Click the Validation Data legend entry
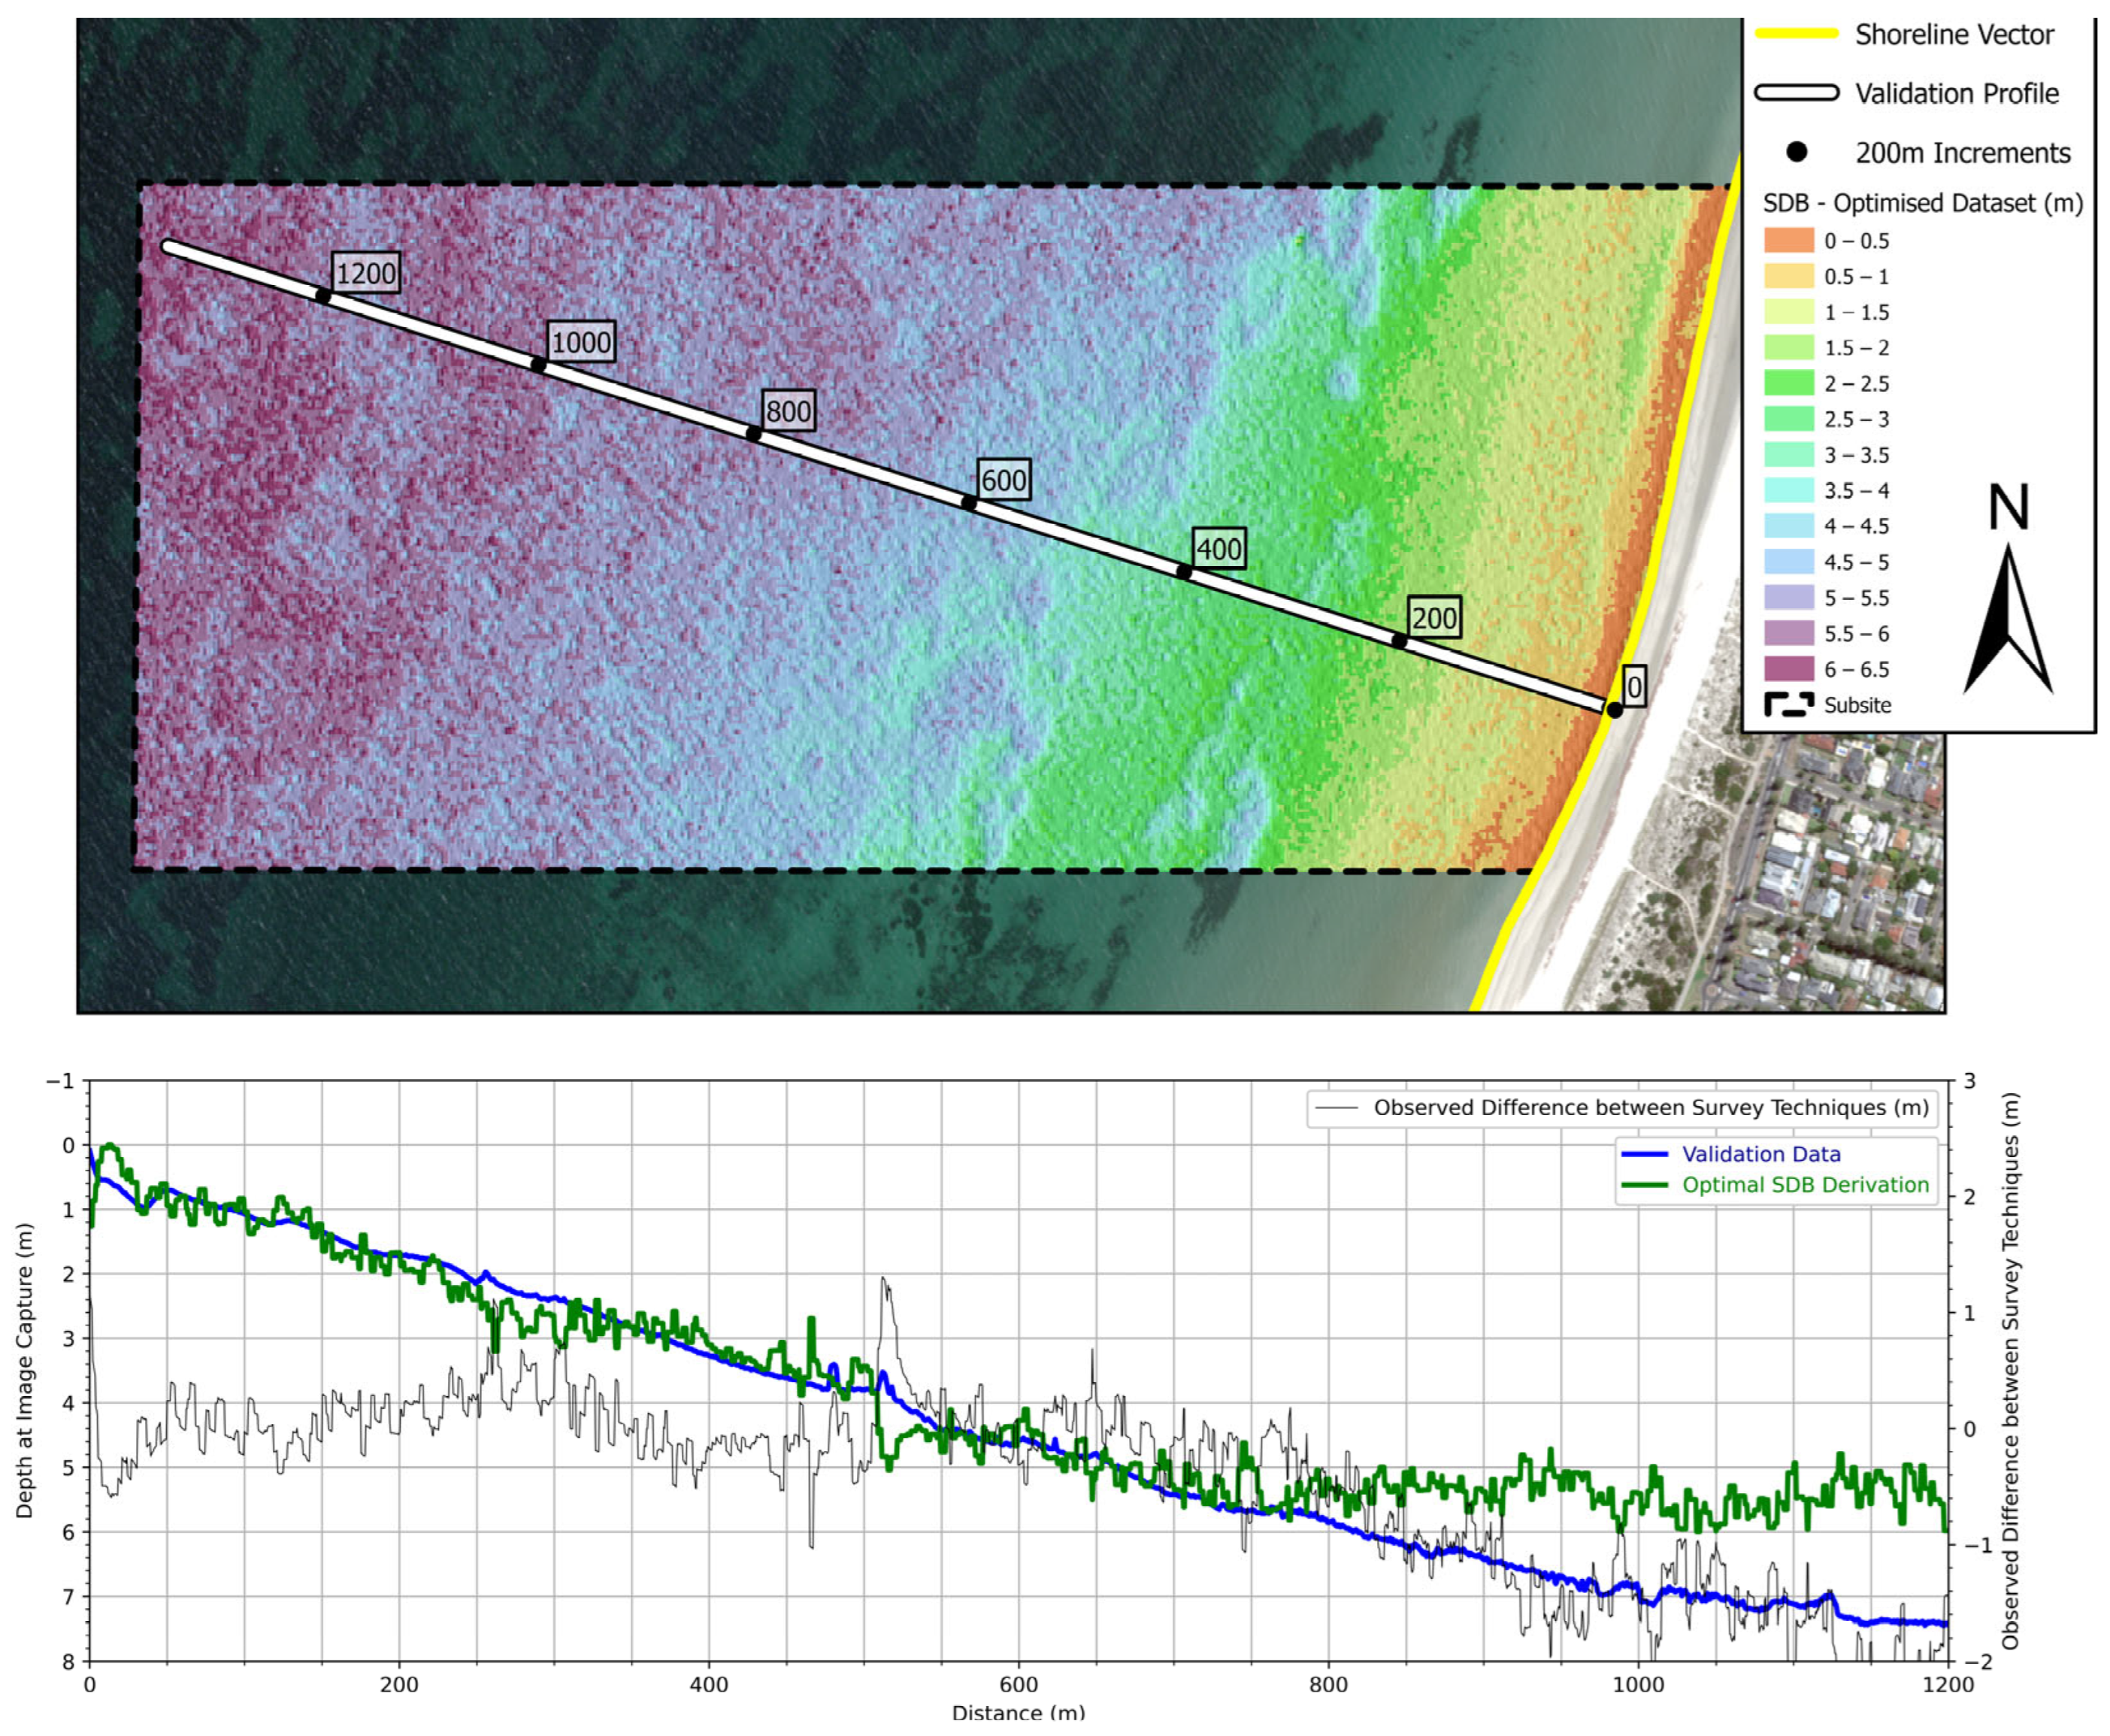 pyautogui.click(x=1760, y=1154)
